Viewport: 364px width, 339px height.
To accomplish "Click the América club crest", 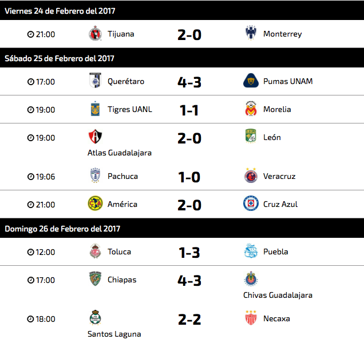I will (95, 204).
